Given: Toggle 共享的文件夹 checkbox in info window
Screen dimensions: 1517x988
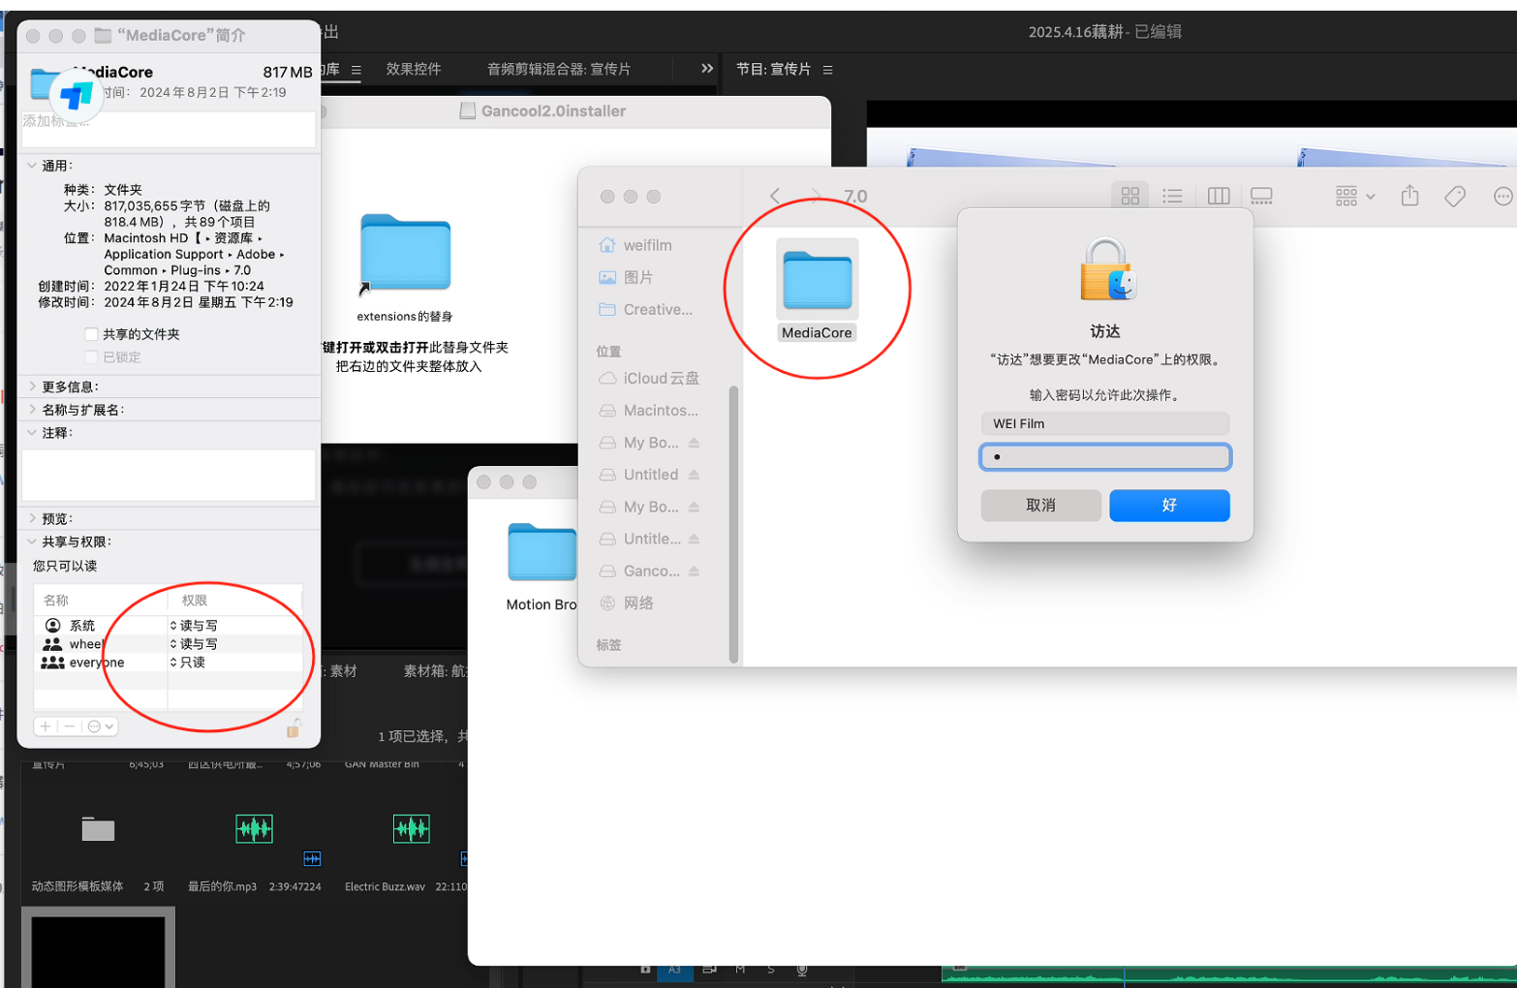Looking at the screenshot, I should (91, 334).
